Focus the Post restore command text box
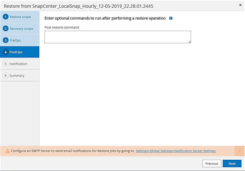Image resolution: width=245 pixels, height=171 pixels. pos(118,37)
